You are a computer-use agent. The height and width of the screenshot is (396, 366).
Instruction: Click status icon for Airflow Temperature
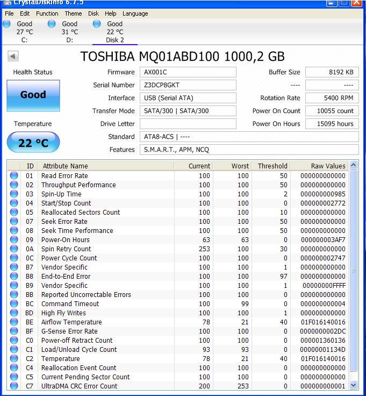click(14, 322)
